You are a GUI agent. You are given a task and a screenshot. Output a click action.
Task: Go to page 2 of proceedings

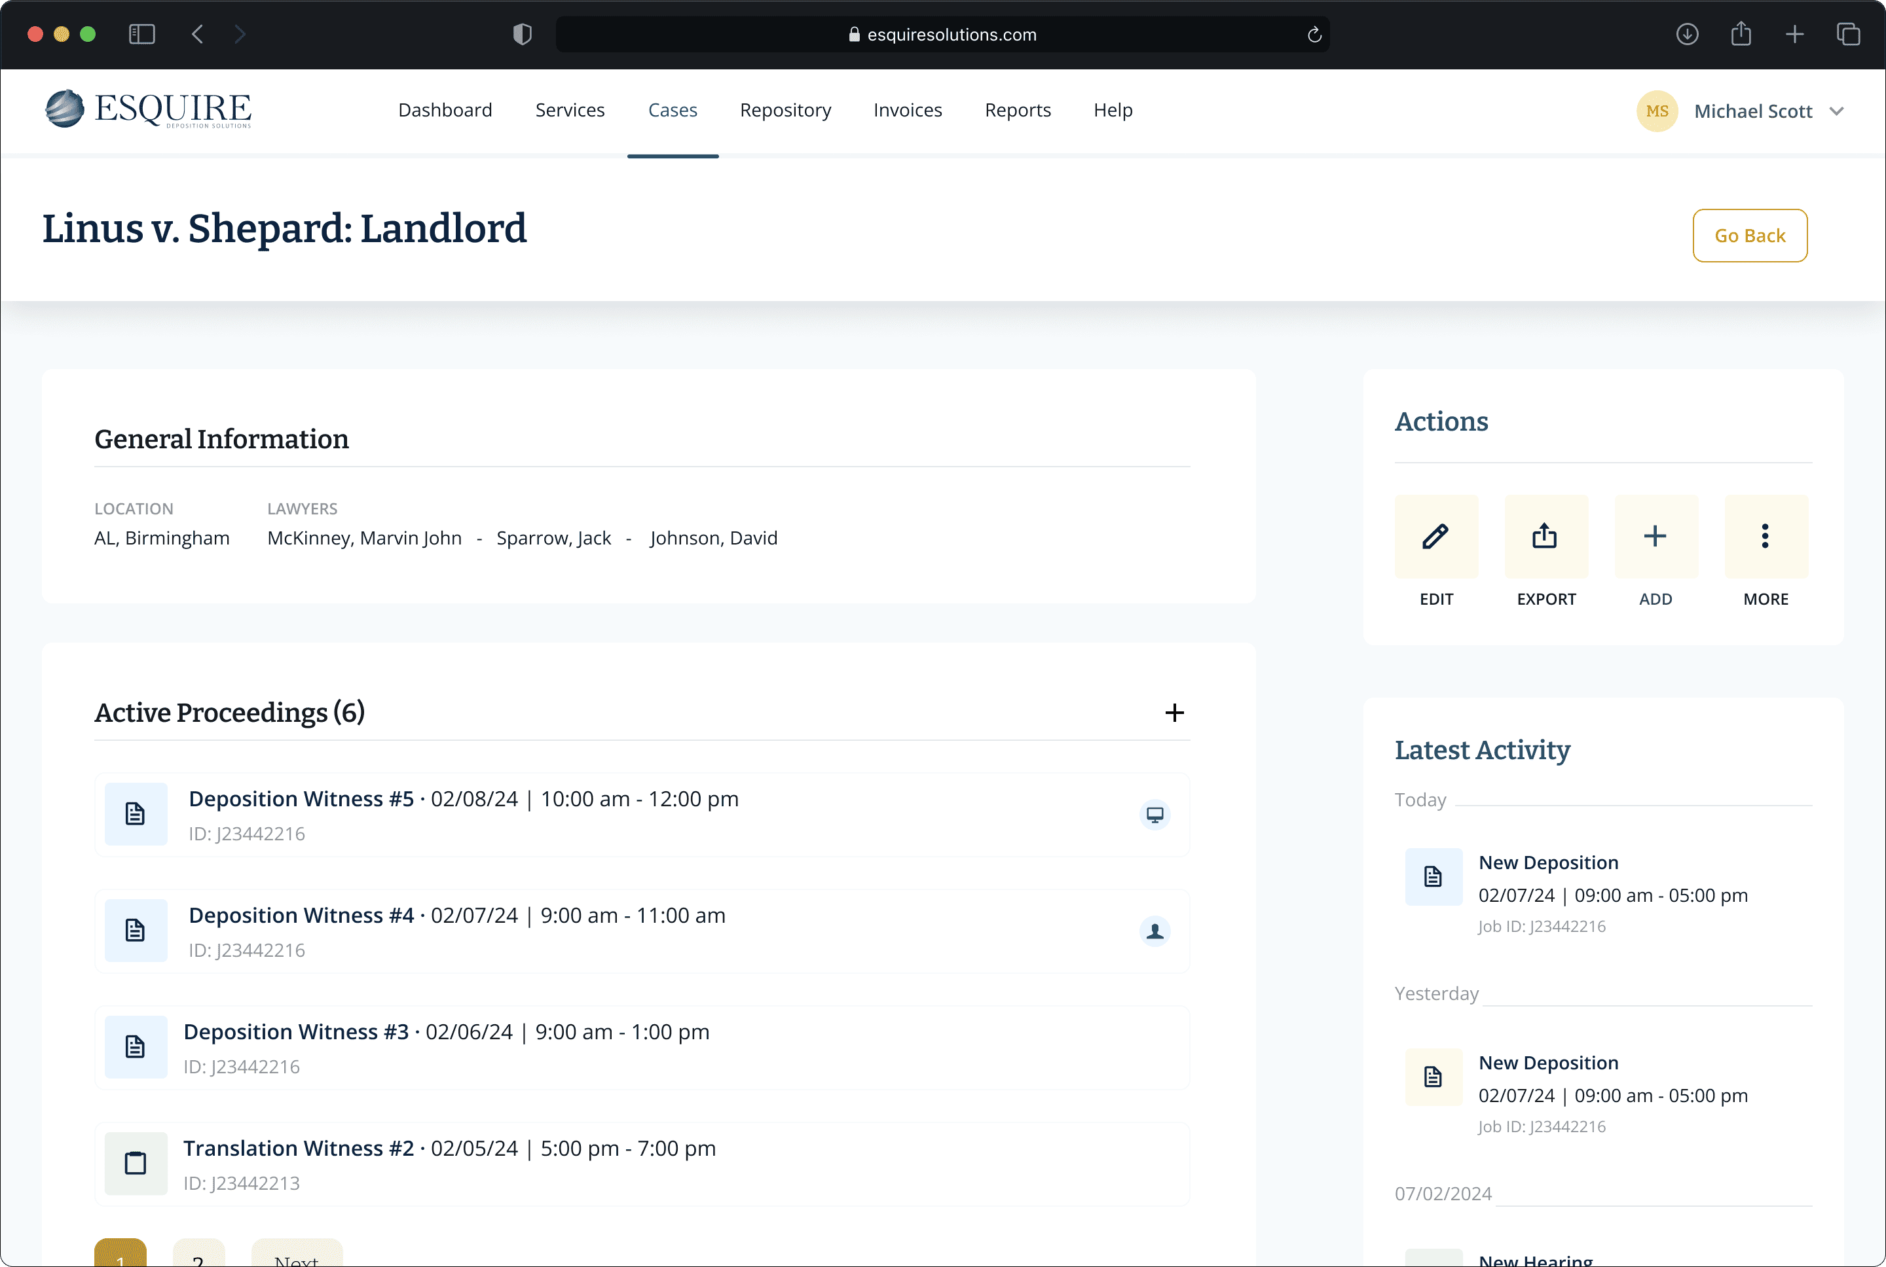click(x=198, y=1255)
